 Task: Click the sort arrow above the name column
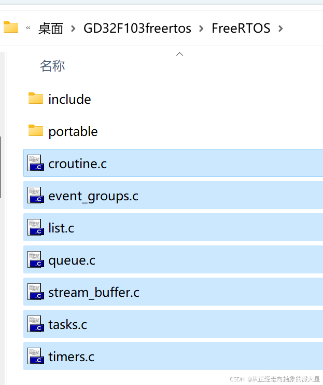tap(179, 54)
